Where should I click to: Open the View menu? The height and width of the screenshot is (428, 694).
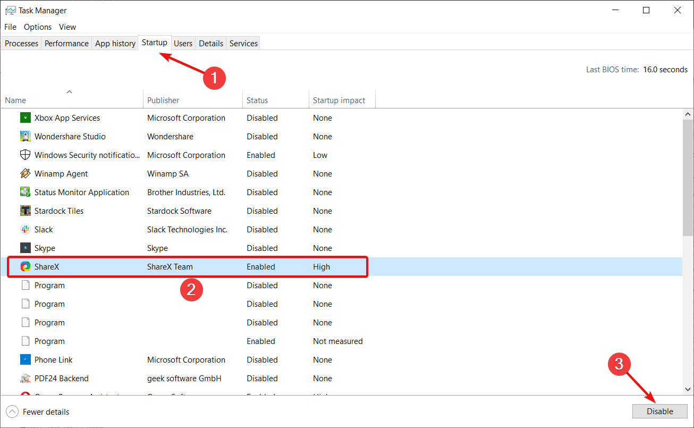click(67, 27)
